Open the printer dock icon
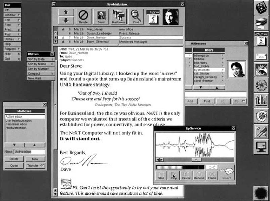The image size is (270, 201). (x=261, y=23)
